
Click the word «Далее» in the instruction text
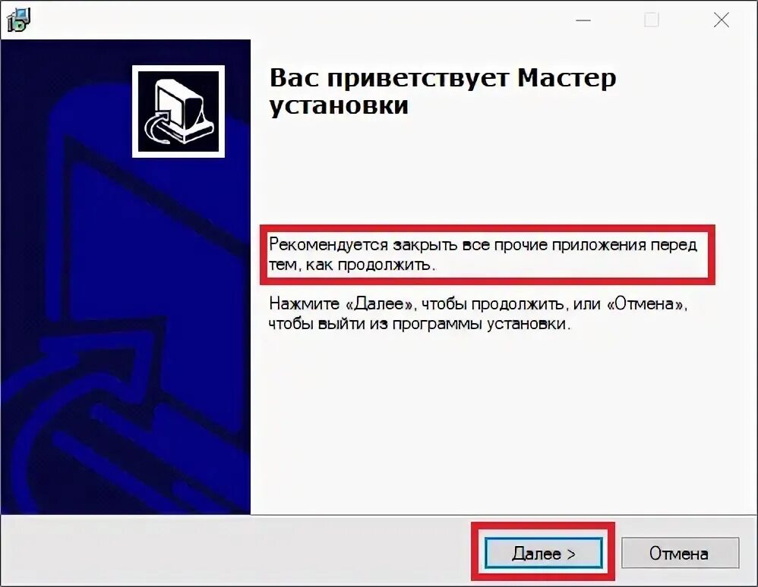(x=380, y=303)
